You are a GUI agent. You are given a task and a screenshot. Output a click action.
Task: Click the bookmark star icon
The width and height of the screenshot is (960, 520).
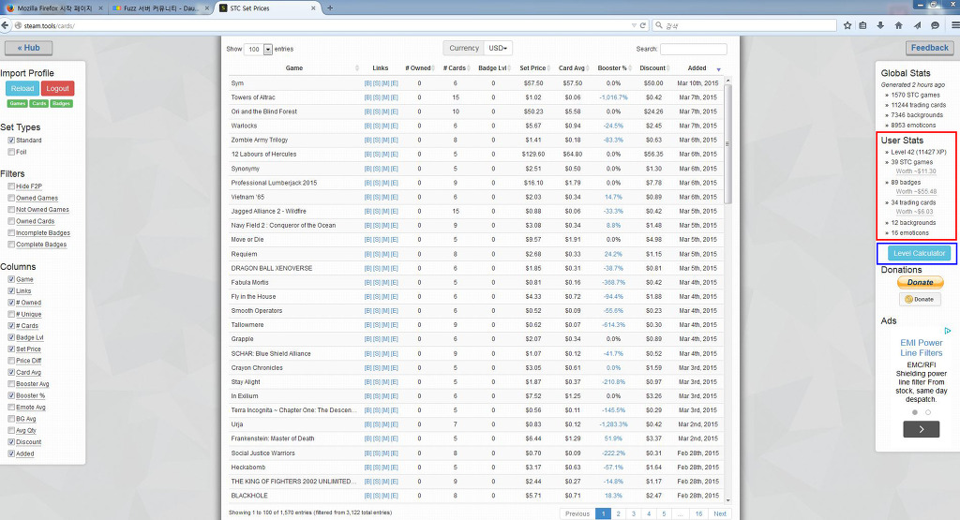(x=847, y=25)
